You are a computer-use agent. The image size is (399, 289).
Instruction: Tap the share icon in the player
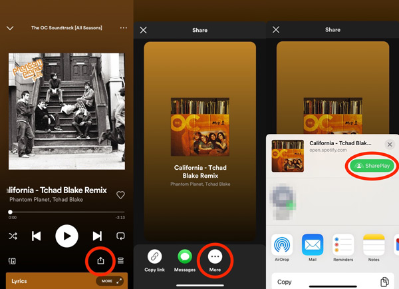[100, 260]
